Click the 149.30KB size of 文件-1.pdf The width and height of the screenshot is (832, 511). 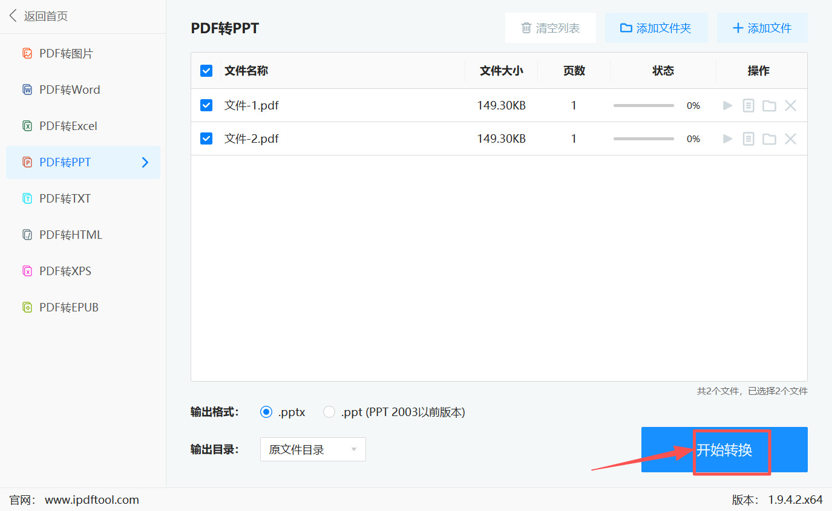click(x=502, y=106)
